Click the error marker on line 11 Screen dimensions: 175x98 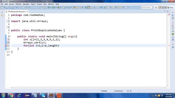pyautogui.click(x=6, y=46)
